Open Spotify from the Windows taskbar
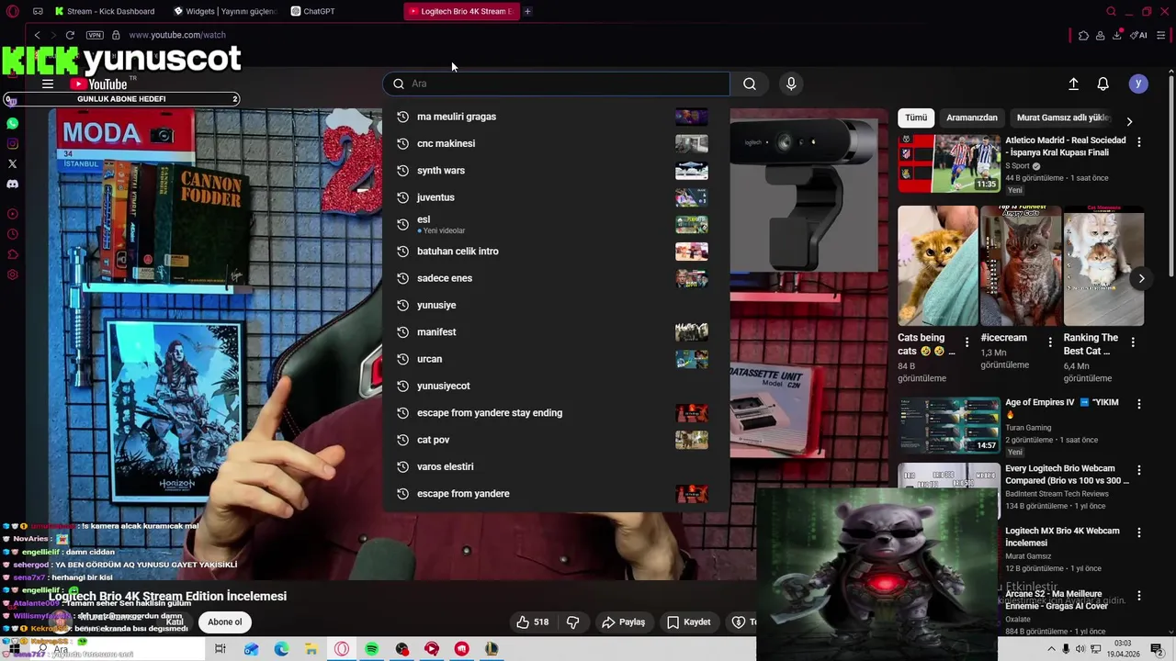The height and width of the screenshot is (661, 1176). click(x=371, y=649)
